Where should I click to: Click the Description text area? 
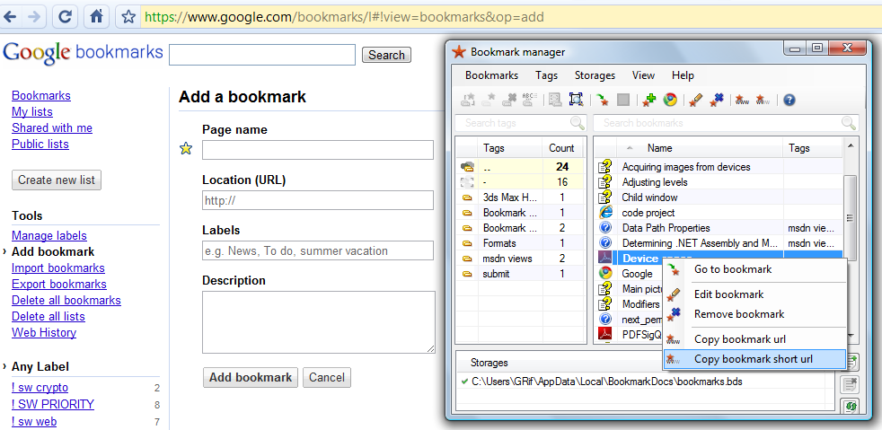point(319,322)
